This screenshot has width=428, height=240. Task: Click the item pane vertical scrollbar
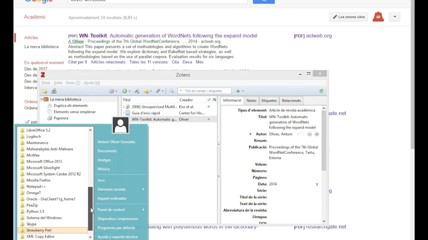[324, 141]
